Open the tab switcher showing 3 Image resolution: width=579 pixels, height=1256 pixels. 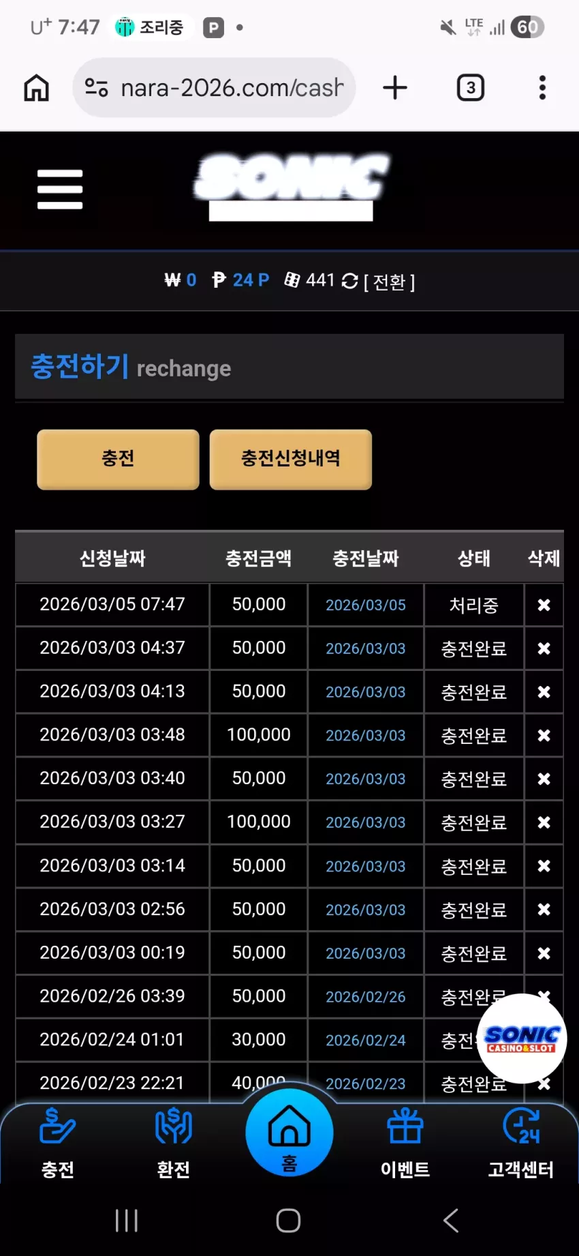pos(471,88)
